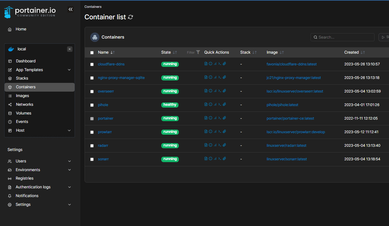The image size is (389, 226).
Task: Sort containers by the Stack column
Action: [248, 52]
